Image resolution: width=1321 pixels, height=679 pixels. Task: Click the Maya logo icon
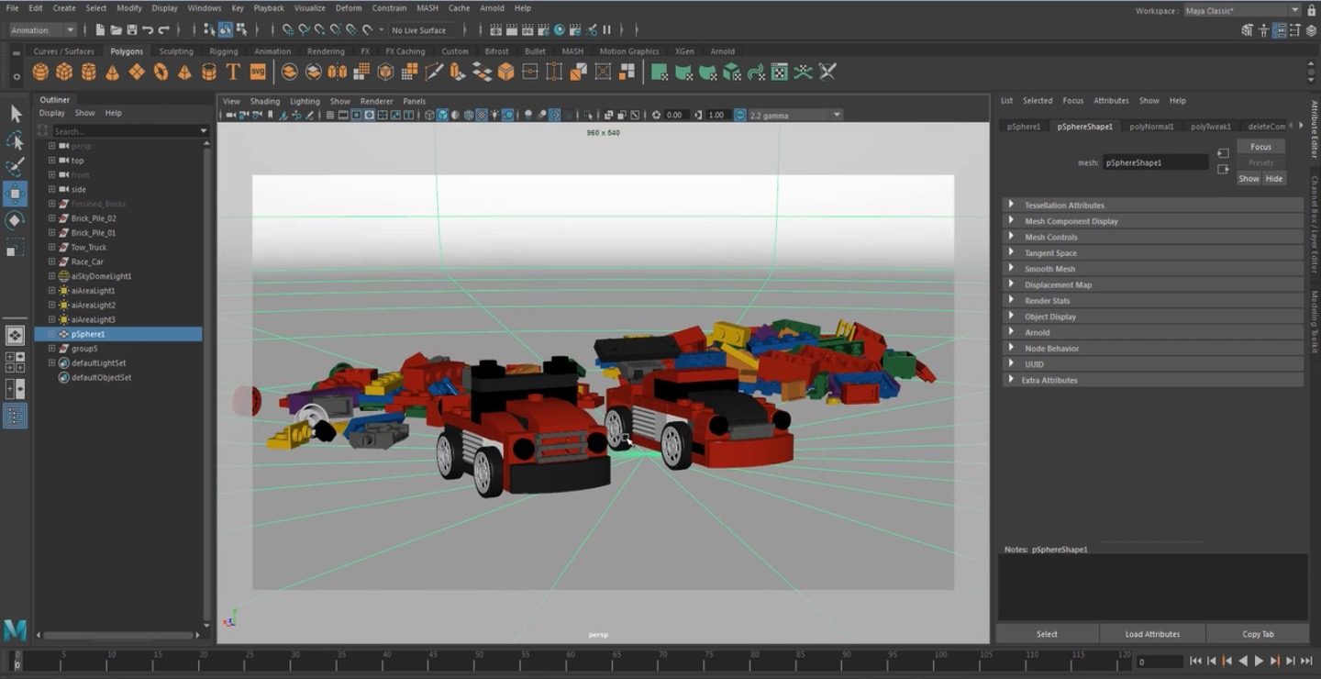pos(15,629)
